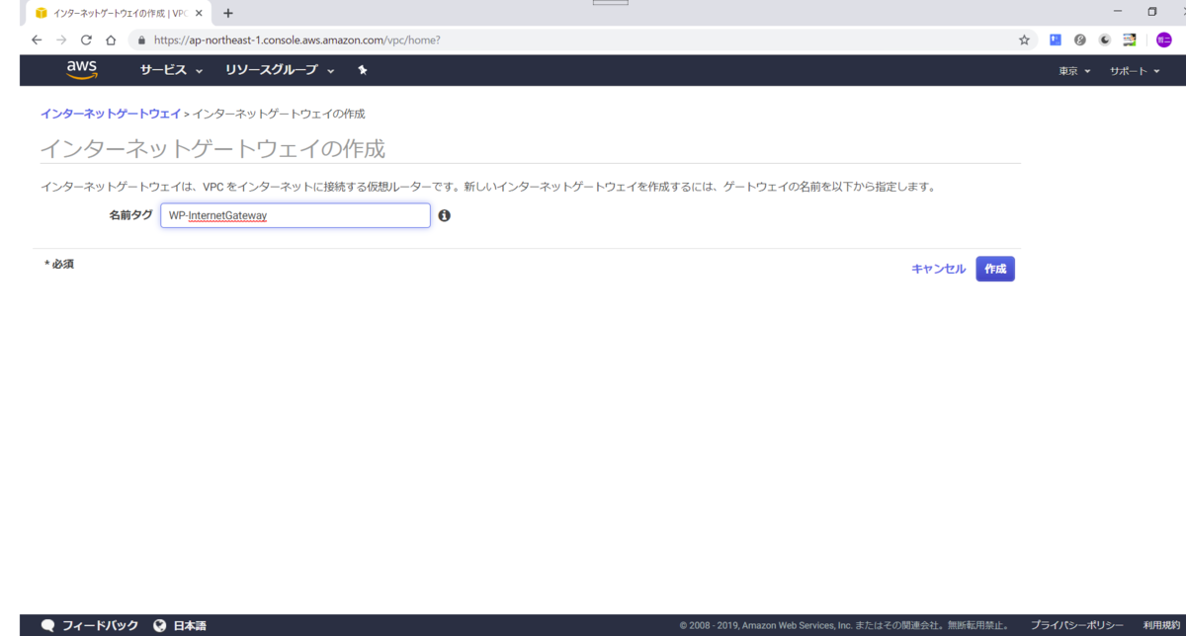Open the EC2 pin shortcut icon in navbar
This screenshot has width=1186, height=636.
tap(363, 70)
